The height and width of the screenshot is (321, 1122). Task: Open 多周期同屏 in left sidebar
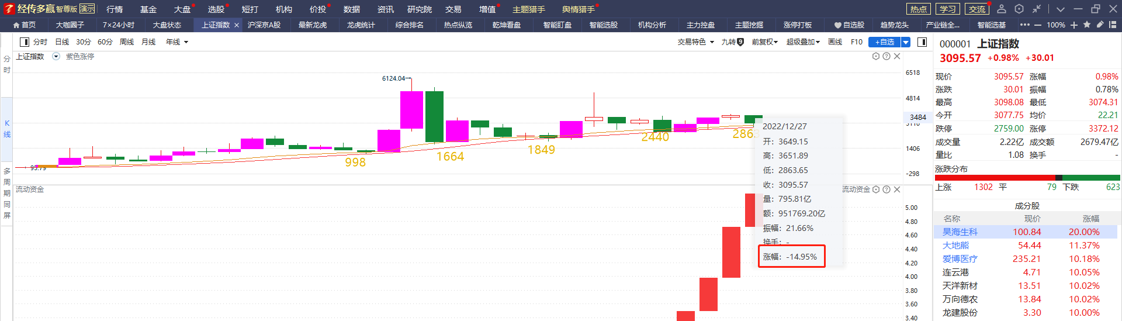7,193
